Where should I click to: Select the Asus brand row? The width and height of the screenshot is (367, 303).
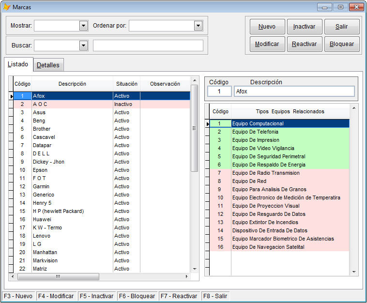102,112
